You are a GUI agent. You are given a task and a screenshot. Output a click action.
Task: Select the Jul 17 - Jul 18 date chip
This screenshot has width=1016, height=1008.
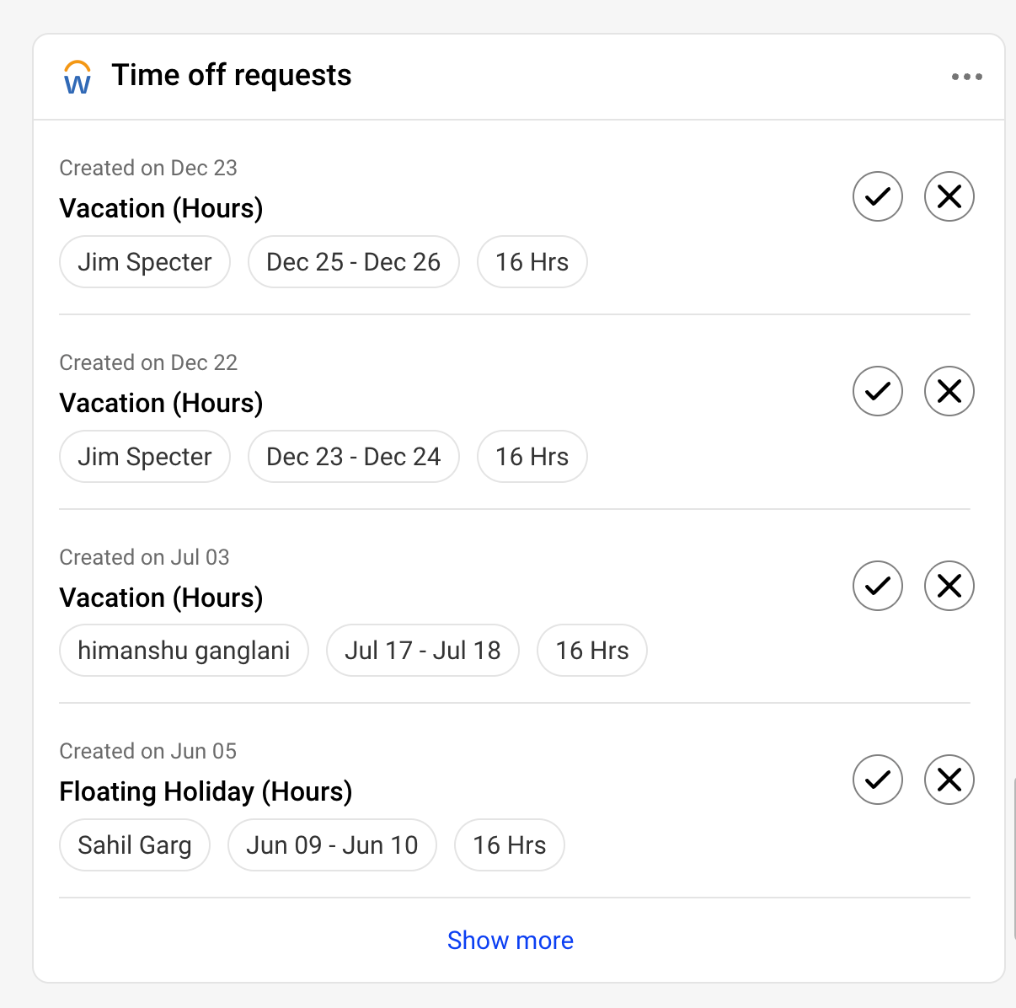point(422,650)
